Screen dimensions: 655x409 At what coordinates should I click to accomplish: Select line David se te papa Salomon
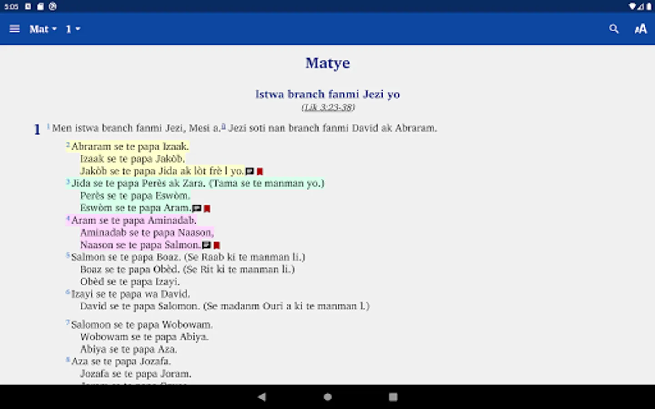(225, 306)
